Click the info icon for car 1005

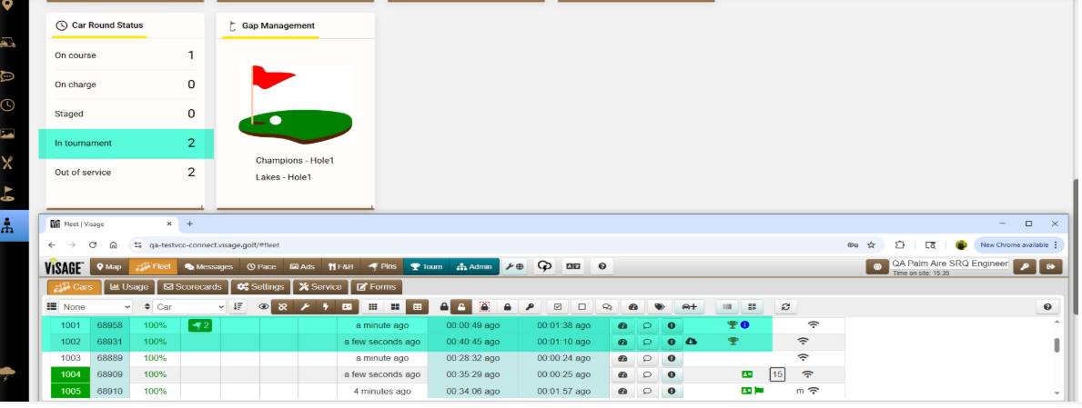671,392
